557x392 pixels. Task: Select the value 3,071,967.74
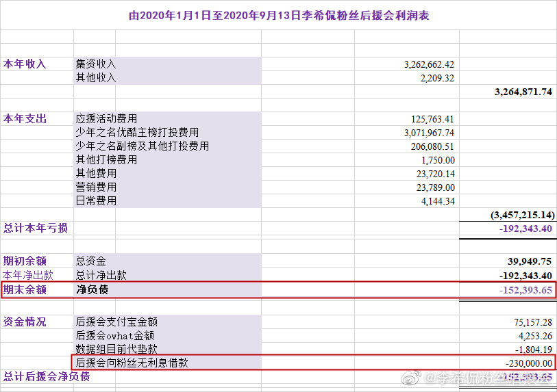tap(429, 133)
